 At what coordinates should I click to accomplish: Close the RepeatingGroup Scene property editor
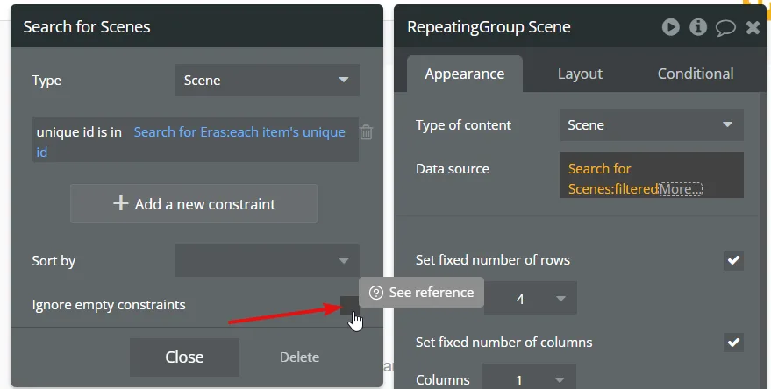[753, 27]
